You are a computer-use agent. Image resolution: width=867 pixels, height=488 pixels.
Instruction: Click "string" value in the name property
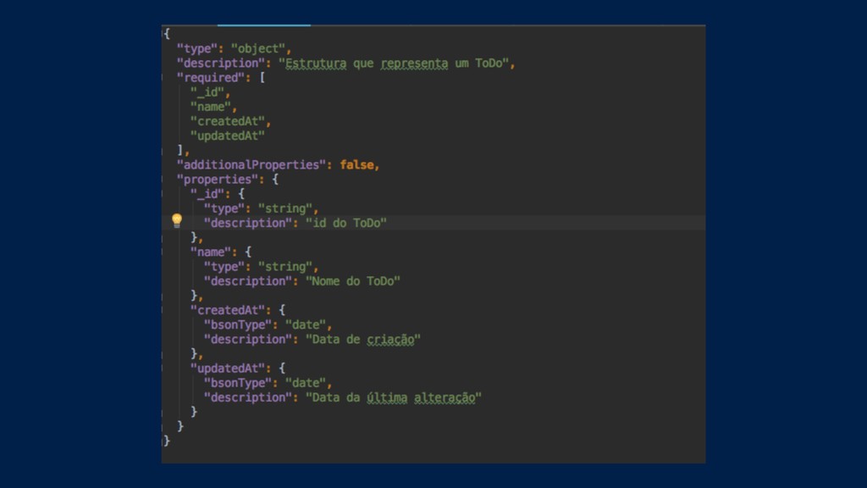click(x=285, y=267)
